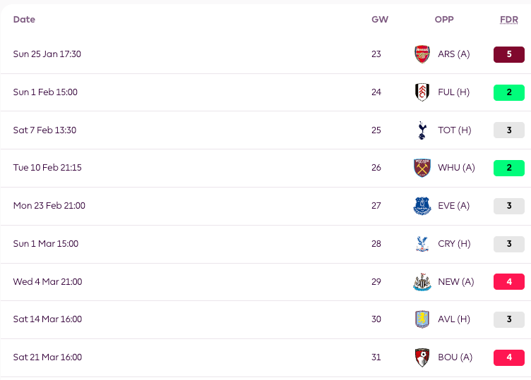
Task: Click the Crystal Palace club crest
Action: pyautogui.click(x=422, y=244)
